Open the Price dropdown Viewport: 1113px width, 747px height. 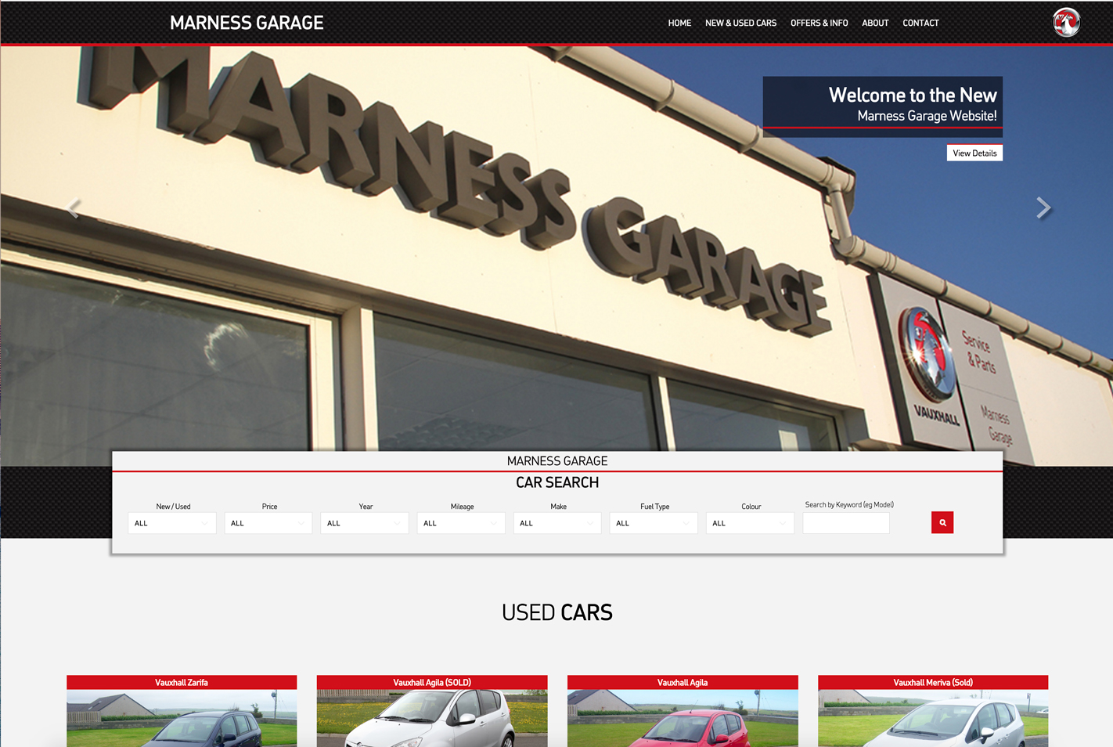coord(268,522)
